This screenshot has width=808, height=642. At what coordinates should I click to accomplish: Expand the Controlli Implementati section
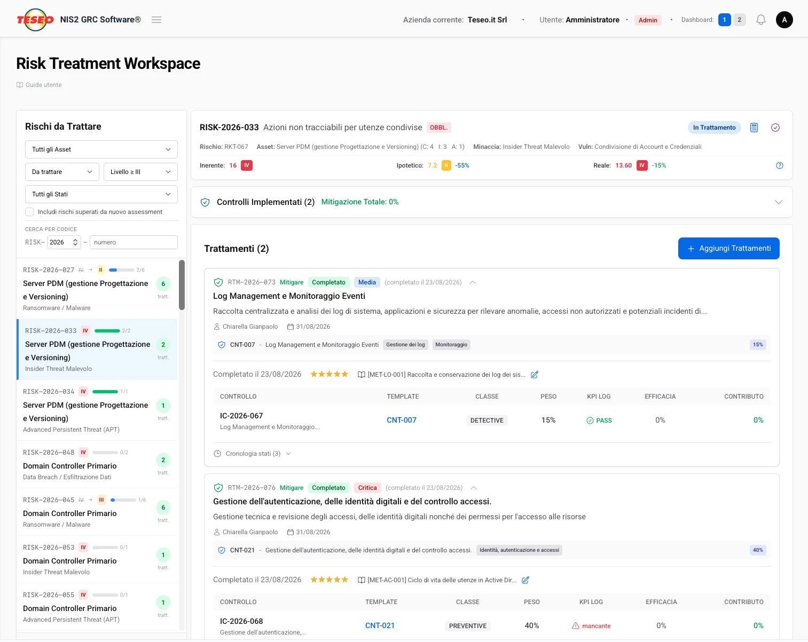779,202
